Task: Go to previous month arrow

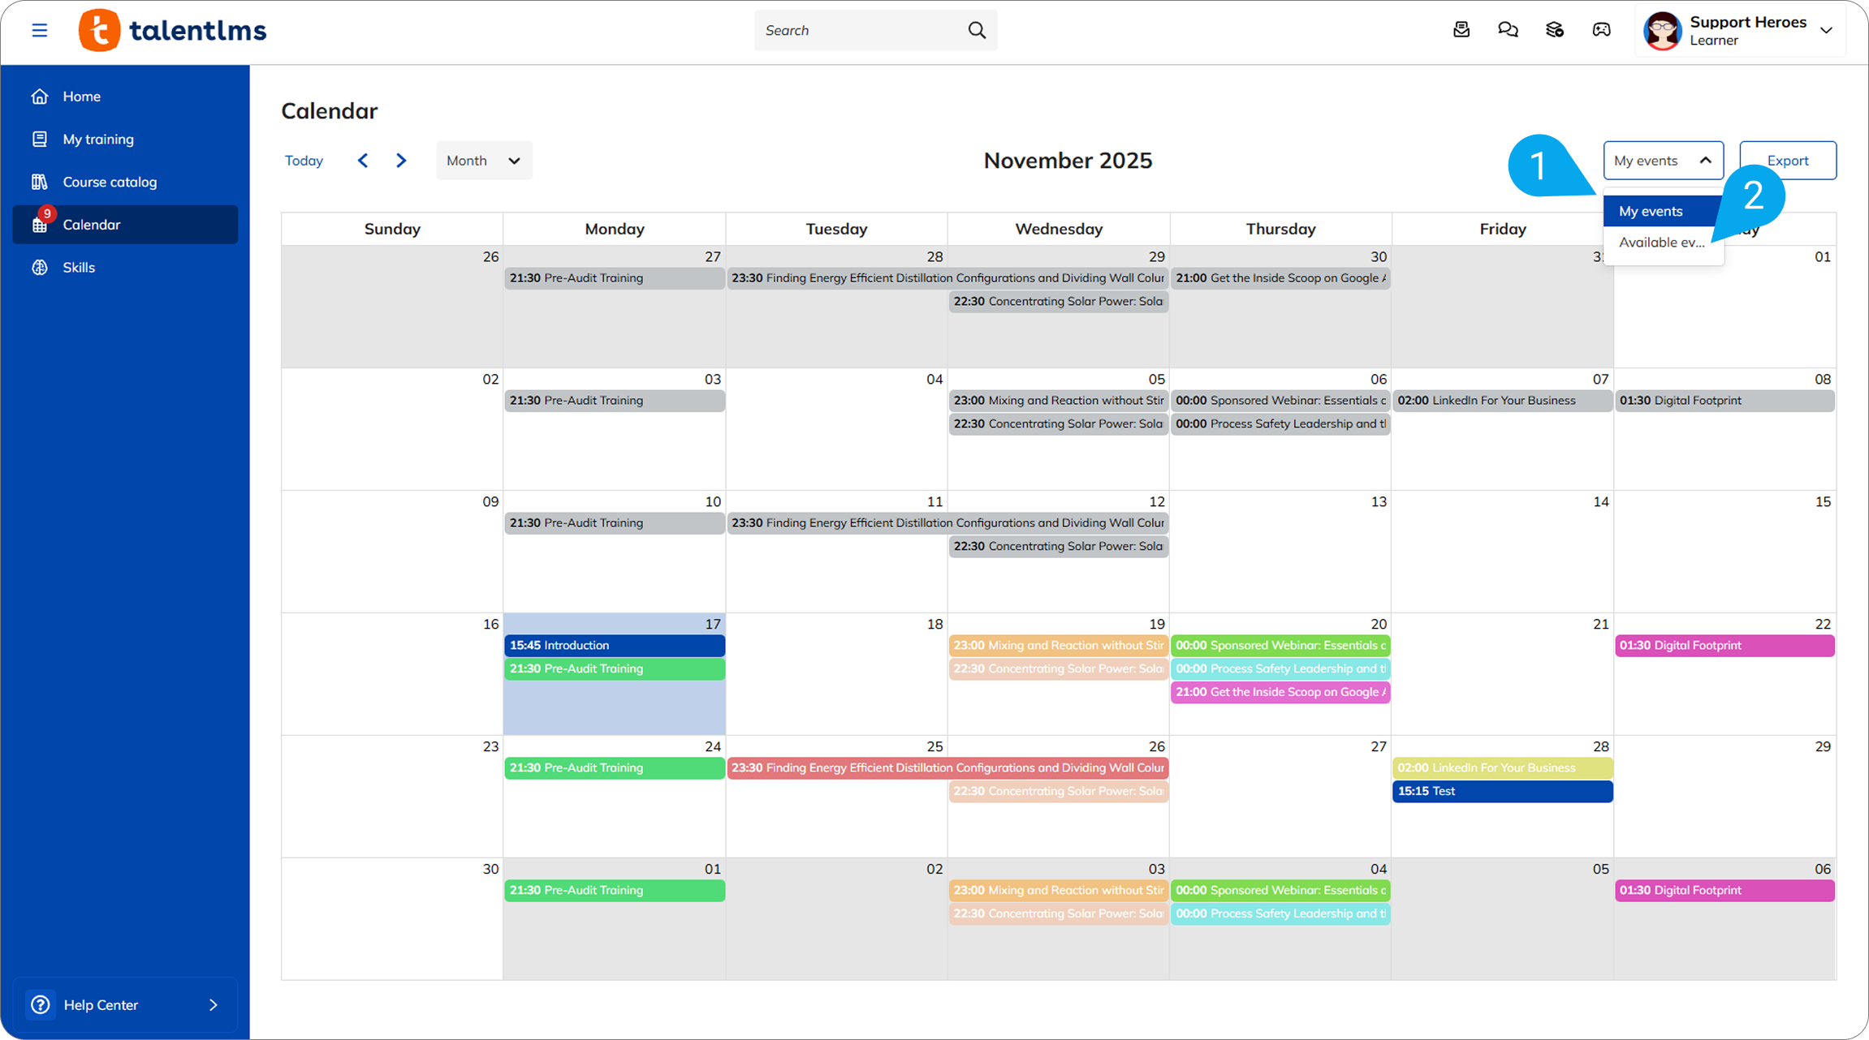Action: point(363,161)
